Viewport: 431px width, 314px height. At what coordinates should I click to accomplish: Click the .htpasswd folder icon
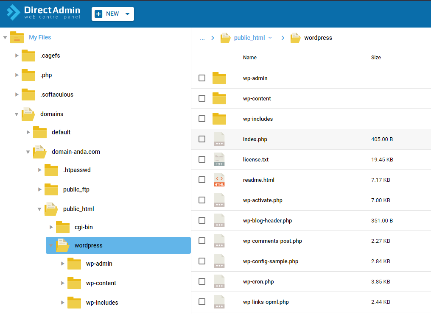[x=51, y=170]
